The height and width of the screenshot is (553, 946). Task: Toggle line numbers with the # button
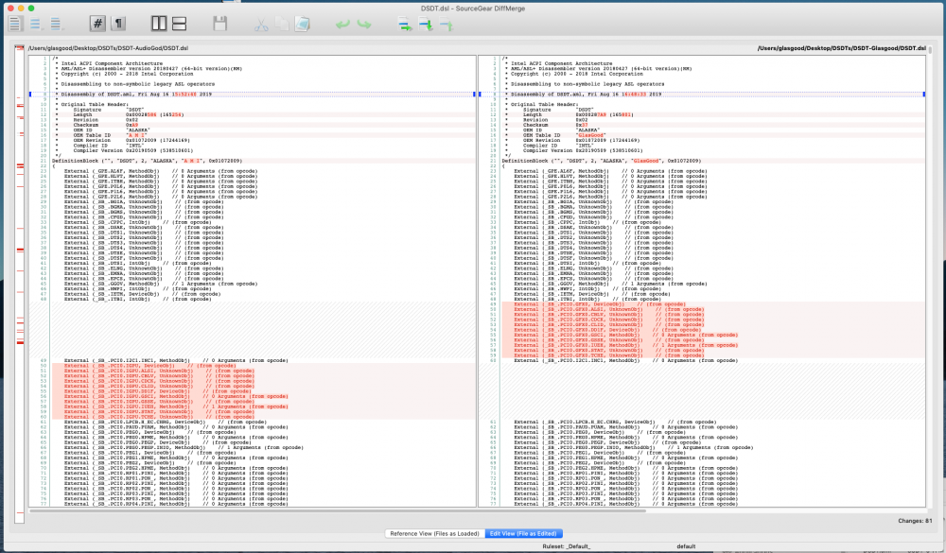tap(97, 24)
